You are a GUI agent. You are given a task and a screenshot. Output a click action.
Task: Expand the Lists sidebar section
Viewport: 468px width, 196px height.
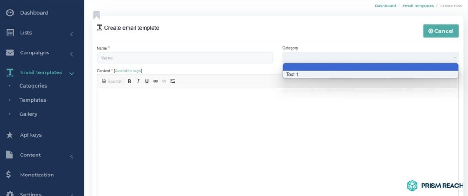72,34
